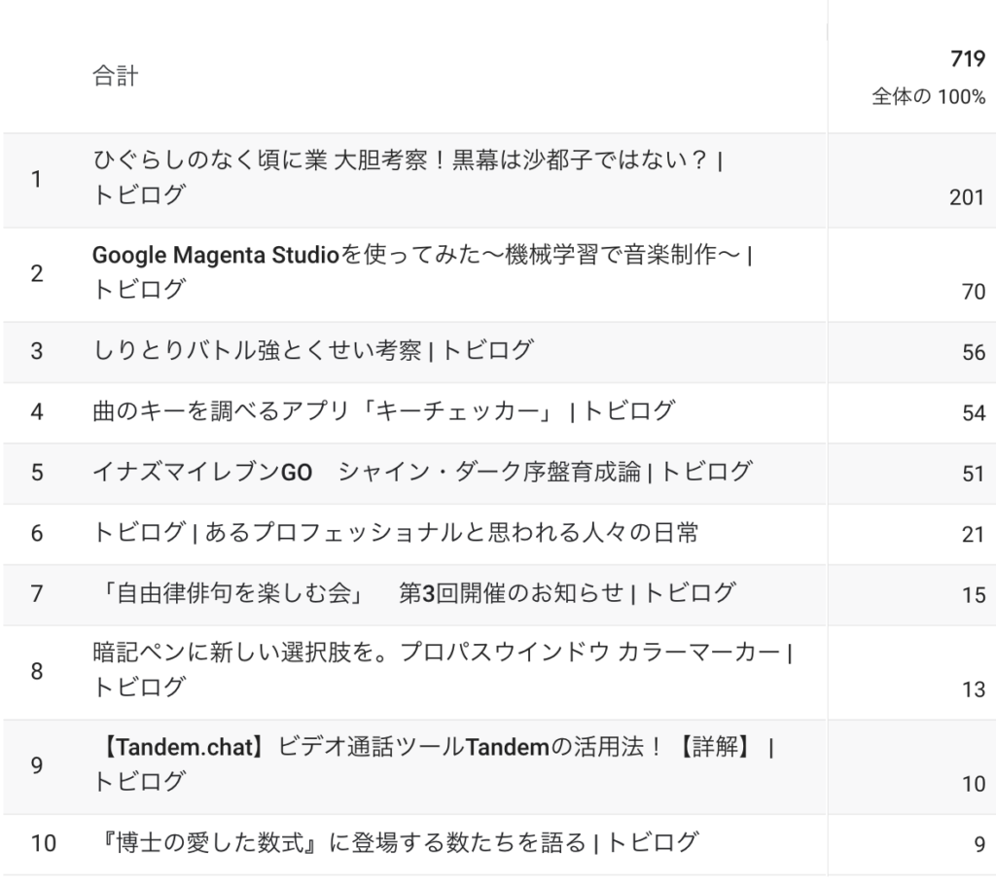This screenshot has height=885, width=996.
Task: Select the total value 719
Action: [x=968, y=59]
